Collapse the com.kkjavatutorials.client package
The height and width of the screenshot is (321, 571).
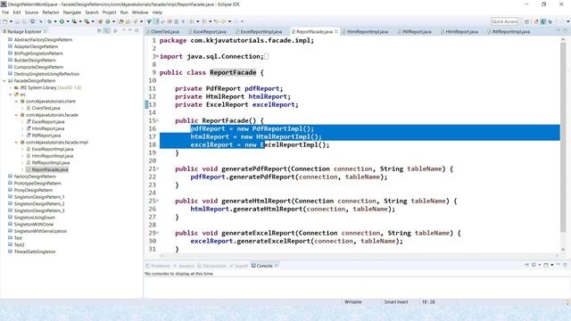(x=16, y=101)
